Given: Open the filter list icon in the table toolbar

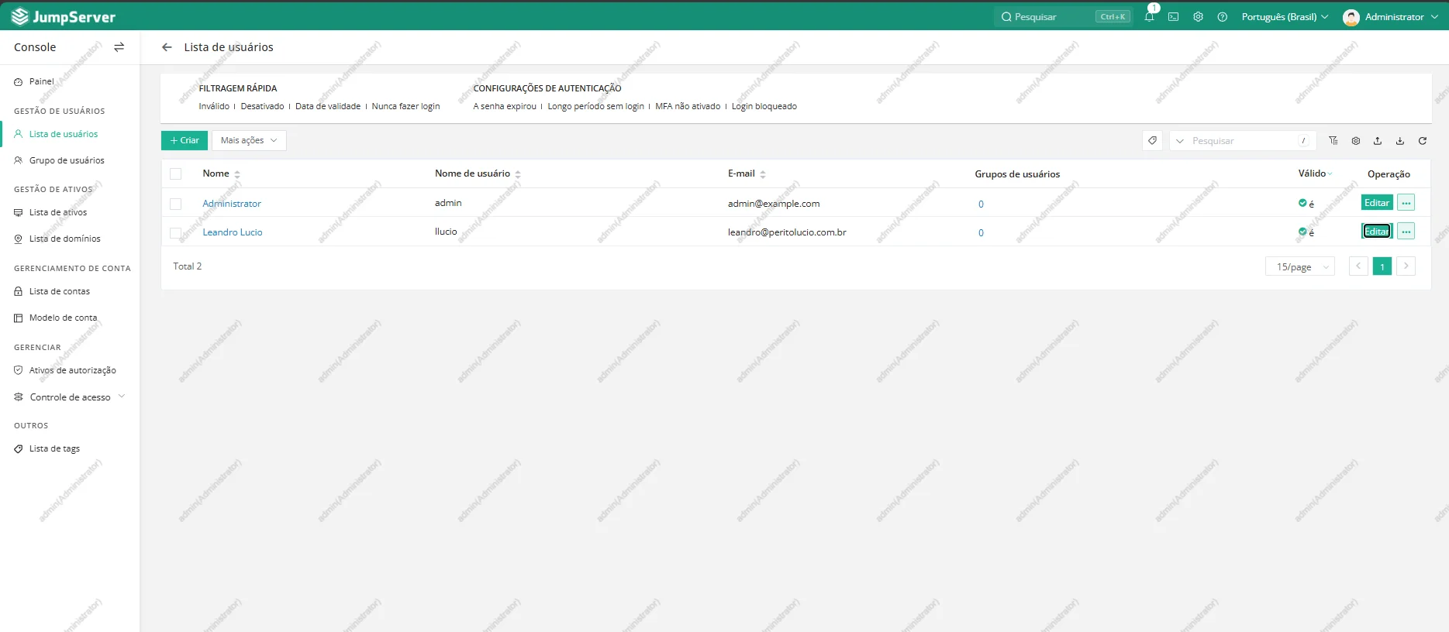Looking at the screenshot, I should [1333, 141].
